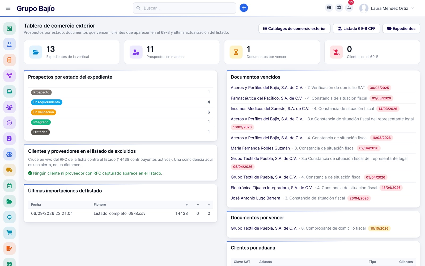This screenshot has width=425, height=266.
Task: Open María Fernanda Robles Guzmán entry
Action: (323, 148)
